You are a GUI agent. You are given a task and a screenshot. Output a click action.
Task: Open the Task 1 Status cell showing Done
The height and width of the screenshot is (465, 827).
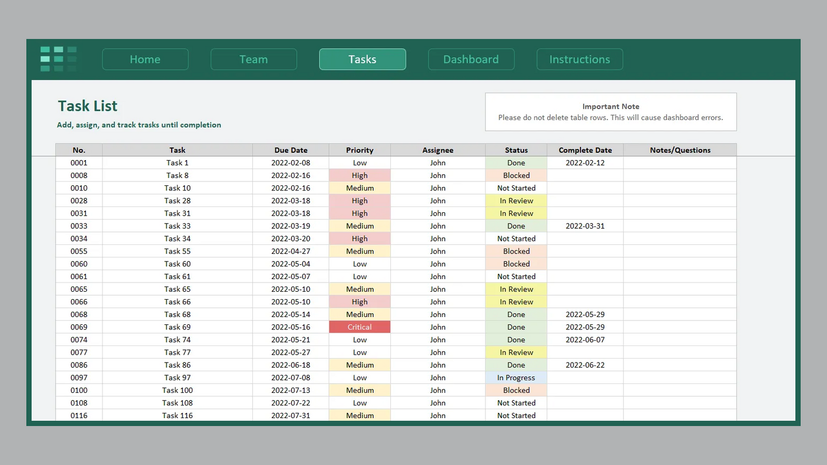click(x=516, y=163)
